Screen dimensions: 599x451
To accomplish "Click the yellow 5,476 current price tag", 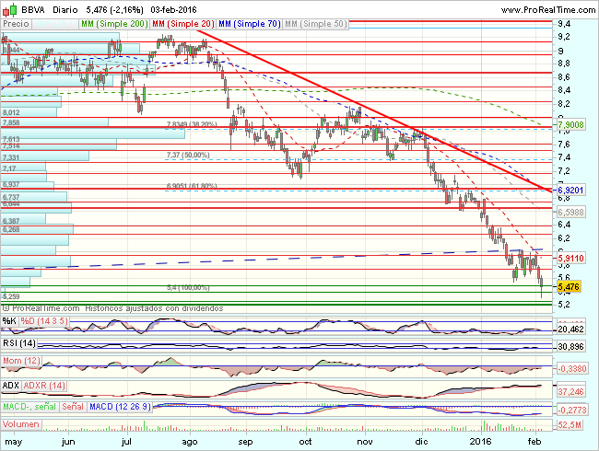I will (569, 286).
